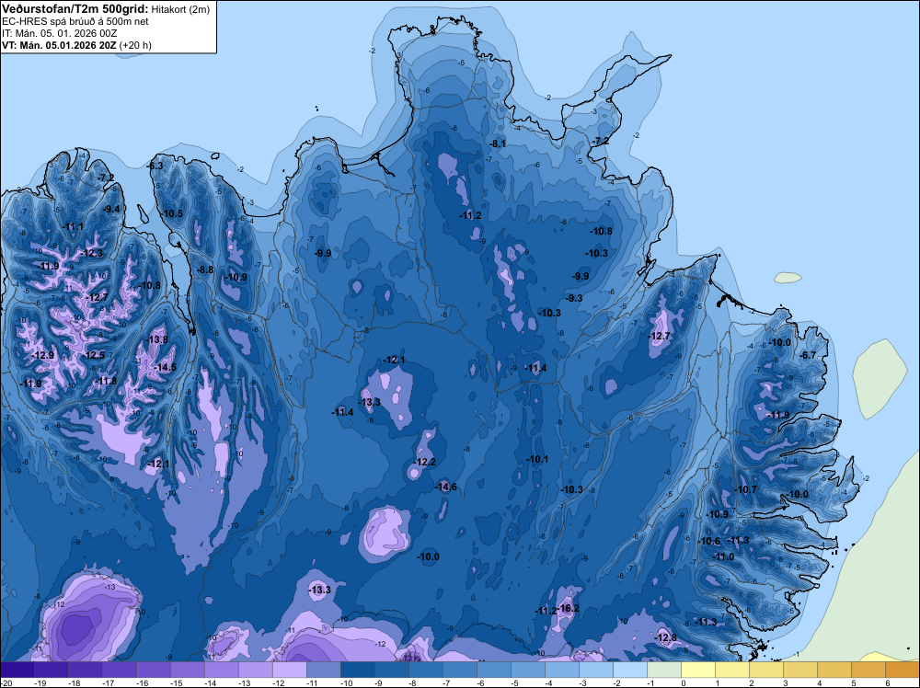
Task: Click the "(+20 h)" forecast offset text
Action: 135,45
